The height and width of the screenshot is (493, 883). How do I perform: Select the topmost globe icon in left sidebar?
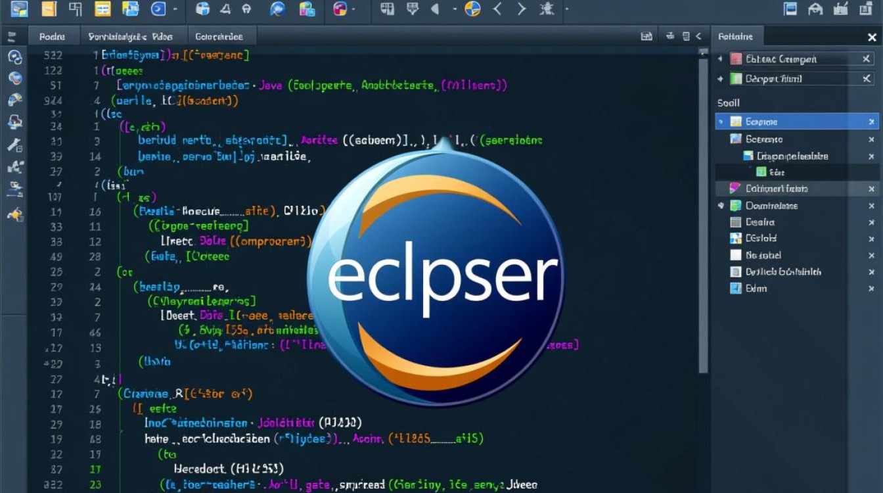[14, 57]
